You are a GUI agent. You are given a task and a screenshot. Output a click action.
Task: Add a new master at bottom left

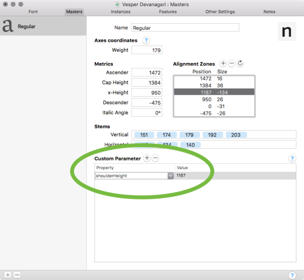pyautogui.click(x=8, y=275)
